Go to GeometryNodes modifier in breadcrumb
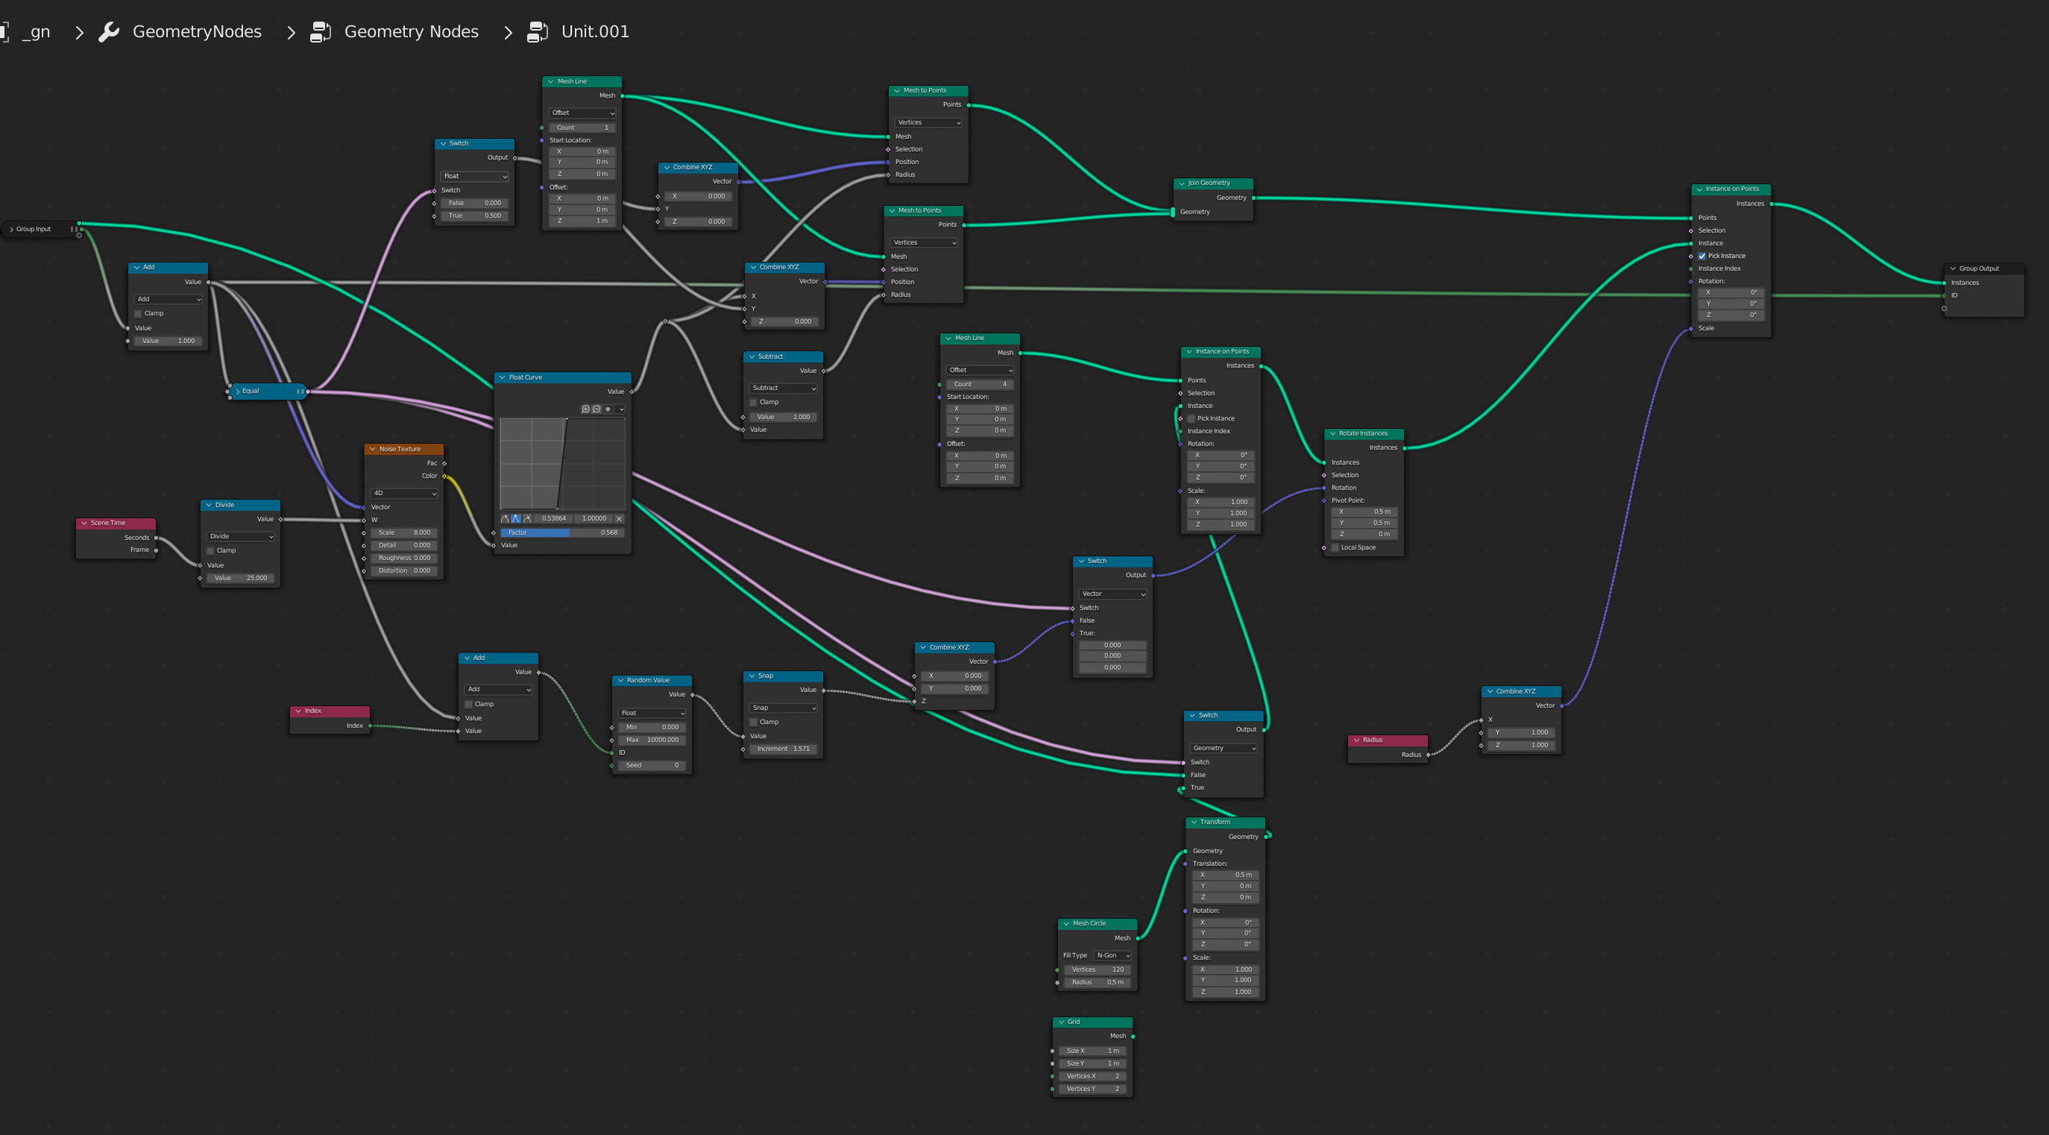 [196, 32]
